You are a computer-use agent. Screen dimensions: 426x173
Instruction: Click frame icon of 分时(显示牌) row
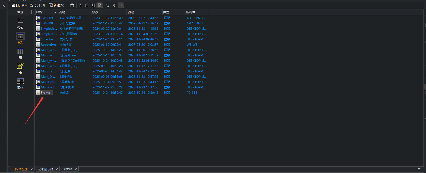[38, 34]
